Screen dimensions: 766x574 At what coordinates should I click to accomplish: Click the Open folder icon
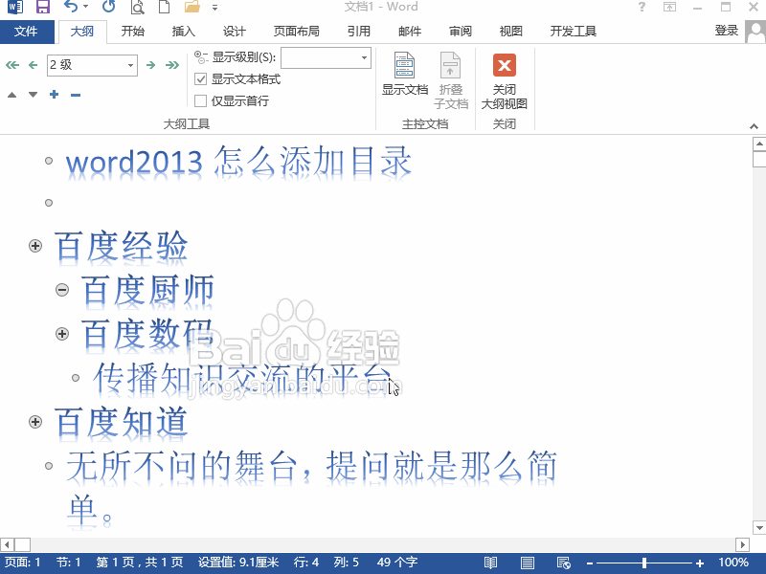pyautogui.click(x=192, y=7)
